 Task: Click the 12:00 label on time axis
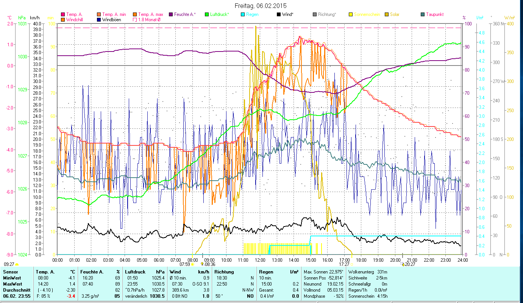pos(260,260)
